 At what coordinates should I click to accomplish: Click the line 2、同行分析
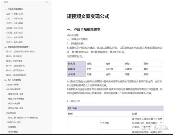(73, 101)
